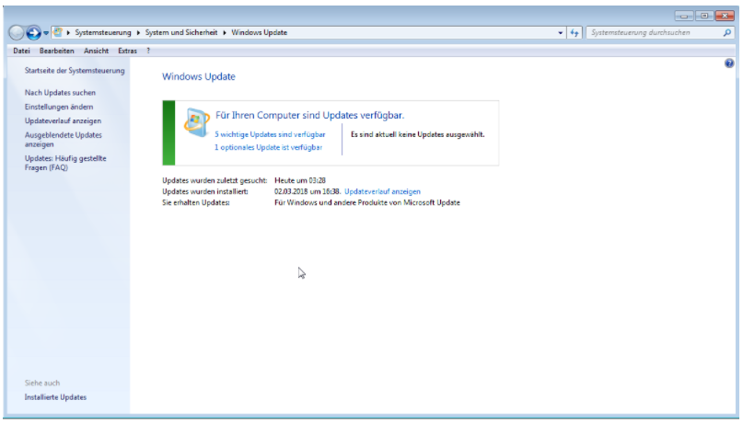Click System und Sicherheit breadcrumb
The height and width of the screenshot is (423, 743).
[181, 33]
